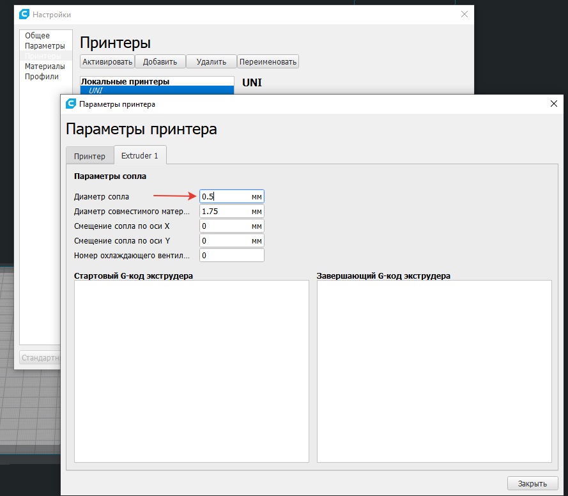This screenshot has height=496, width=568.
Task: Open the Материалы settings category
Action: coord(45,66)
